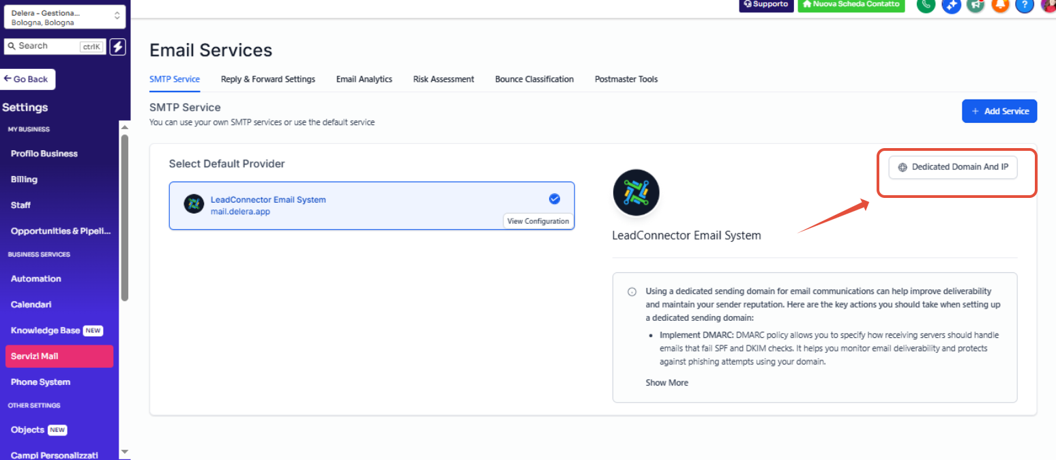Open the Bounce Classification tab
This screenshot has height=460, width=1056.
tap(534, 79)
